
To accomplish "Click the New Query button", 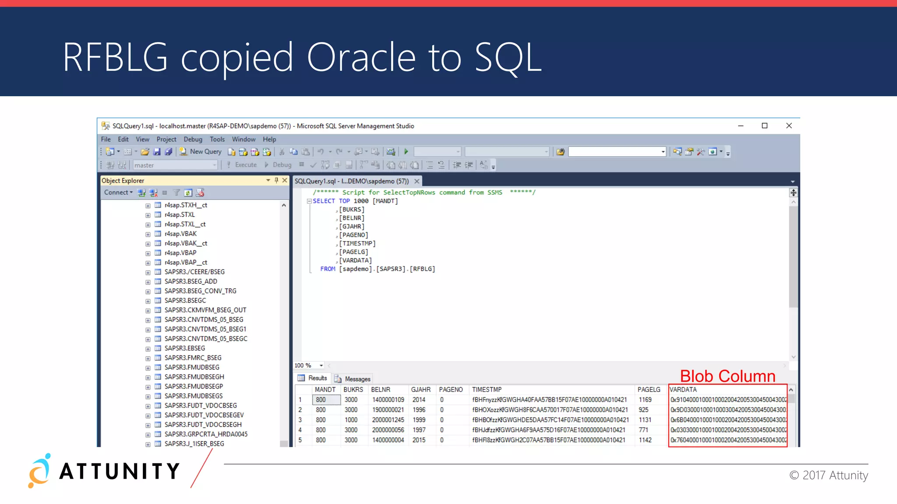I will coord(201,152).
